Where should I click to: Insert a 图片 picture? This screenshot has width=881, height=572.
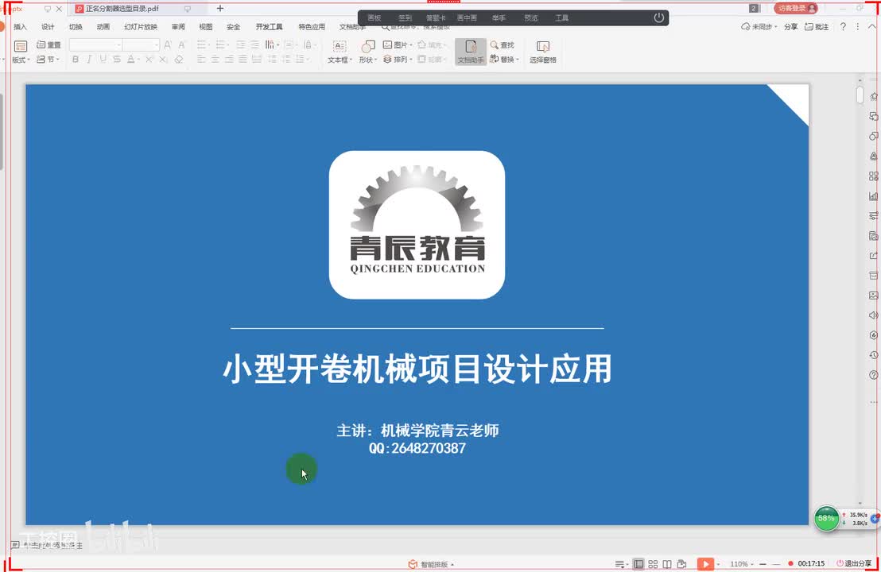[398, 45]
